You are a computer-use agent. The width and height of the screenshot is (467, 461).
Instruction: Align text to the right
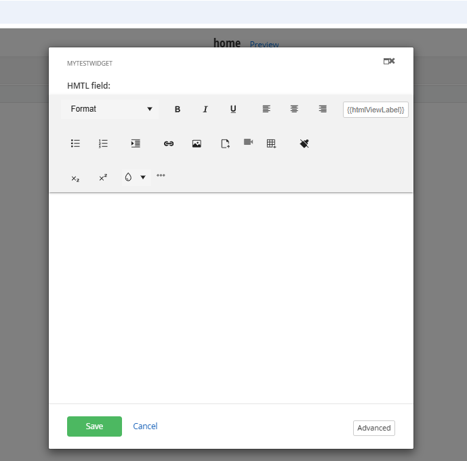point(323,109)
